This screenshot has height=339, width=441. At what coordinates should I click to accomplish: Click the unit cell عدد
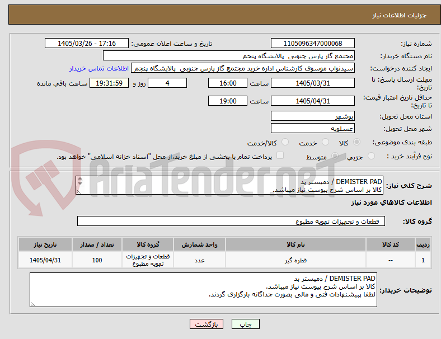[x=199, y=260]
